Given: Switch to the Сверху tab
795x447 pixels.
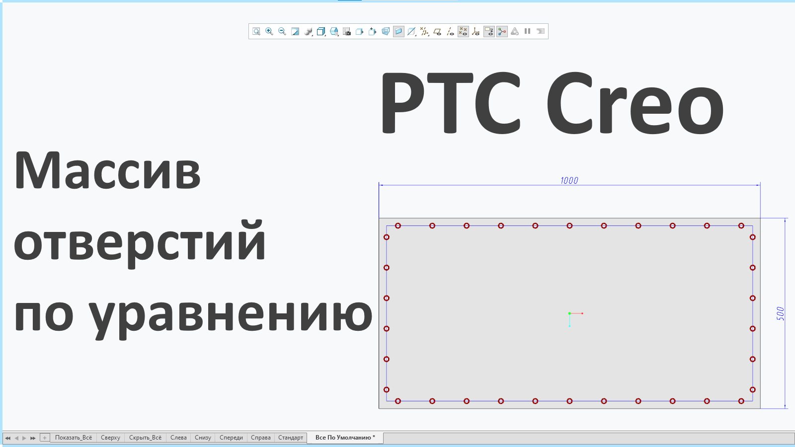Looking at the screenshot, I should (110, 438).
